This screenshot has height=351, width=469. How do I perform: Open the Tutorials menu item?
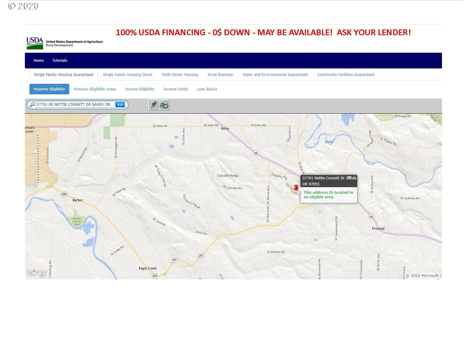(60, 61)
